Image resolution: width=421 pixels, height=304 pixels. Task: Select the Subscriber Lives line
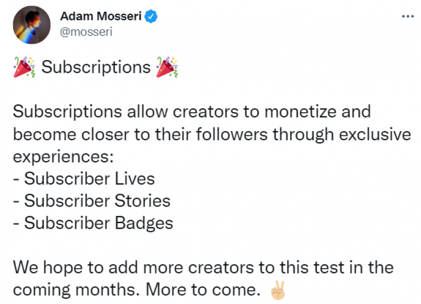click(84, 179)
